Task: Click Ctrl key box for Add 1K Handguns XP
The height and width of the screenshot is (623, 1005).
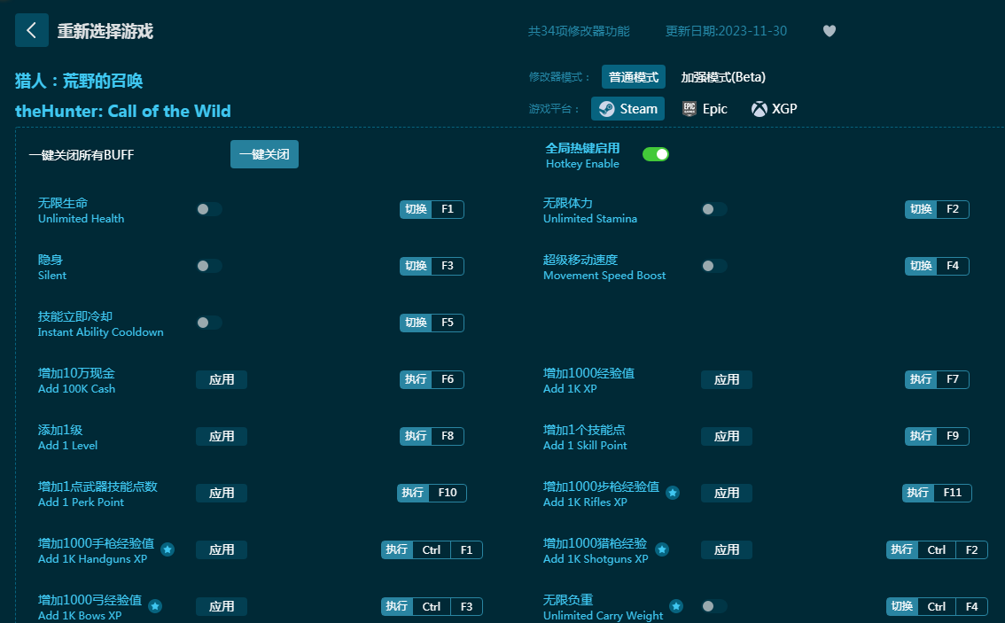Action: click(432, 550)
